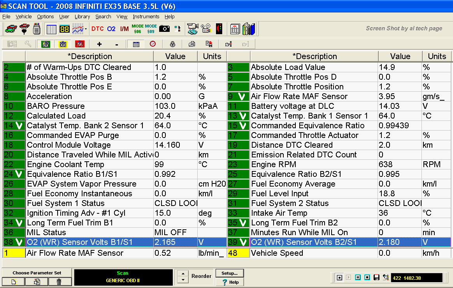The image size is (453, 288).
Task: Switch to the data grid table view
Action: coord(51,29)
